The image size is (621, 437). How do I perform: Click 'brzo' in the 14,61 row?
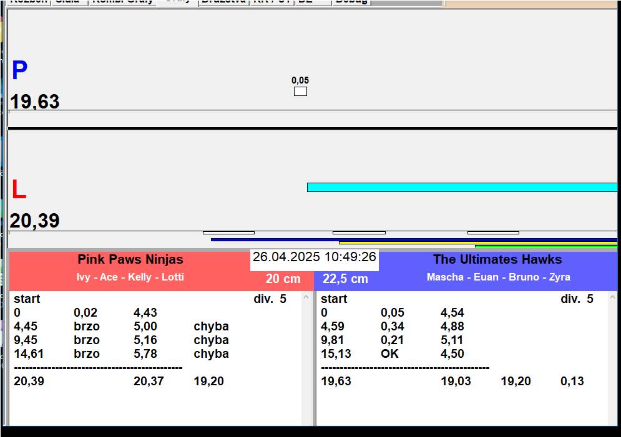click(x=87, y=354)
